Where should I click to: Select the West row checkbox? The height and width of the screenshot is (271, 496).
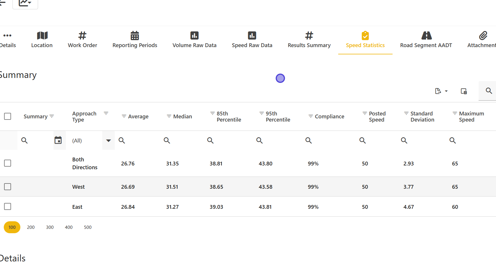pos(8,187)
